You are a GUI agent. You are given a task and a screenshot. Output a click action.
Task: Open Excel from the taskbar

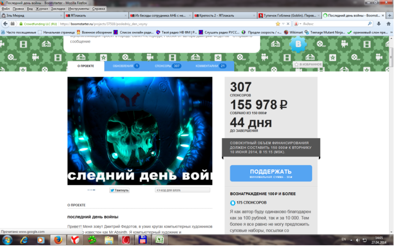click(x=159, y=240)
